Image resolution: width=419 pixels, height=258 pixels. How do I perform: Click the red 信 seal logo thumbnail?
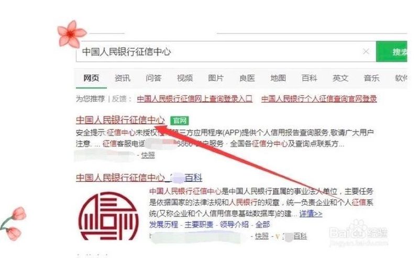pos(108,216)
